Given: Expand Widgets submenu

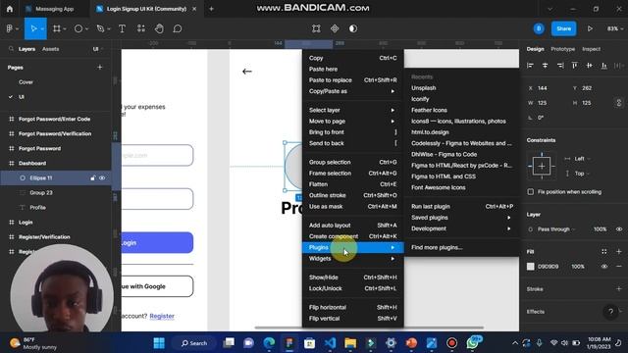Looking at the screenshot, I should [352, 259].
